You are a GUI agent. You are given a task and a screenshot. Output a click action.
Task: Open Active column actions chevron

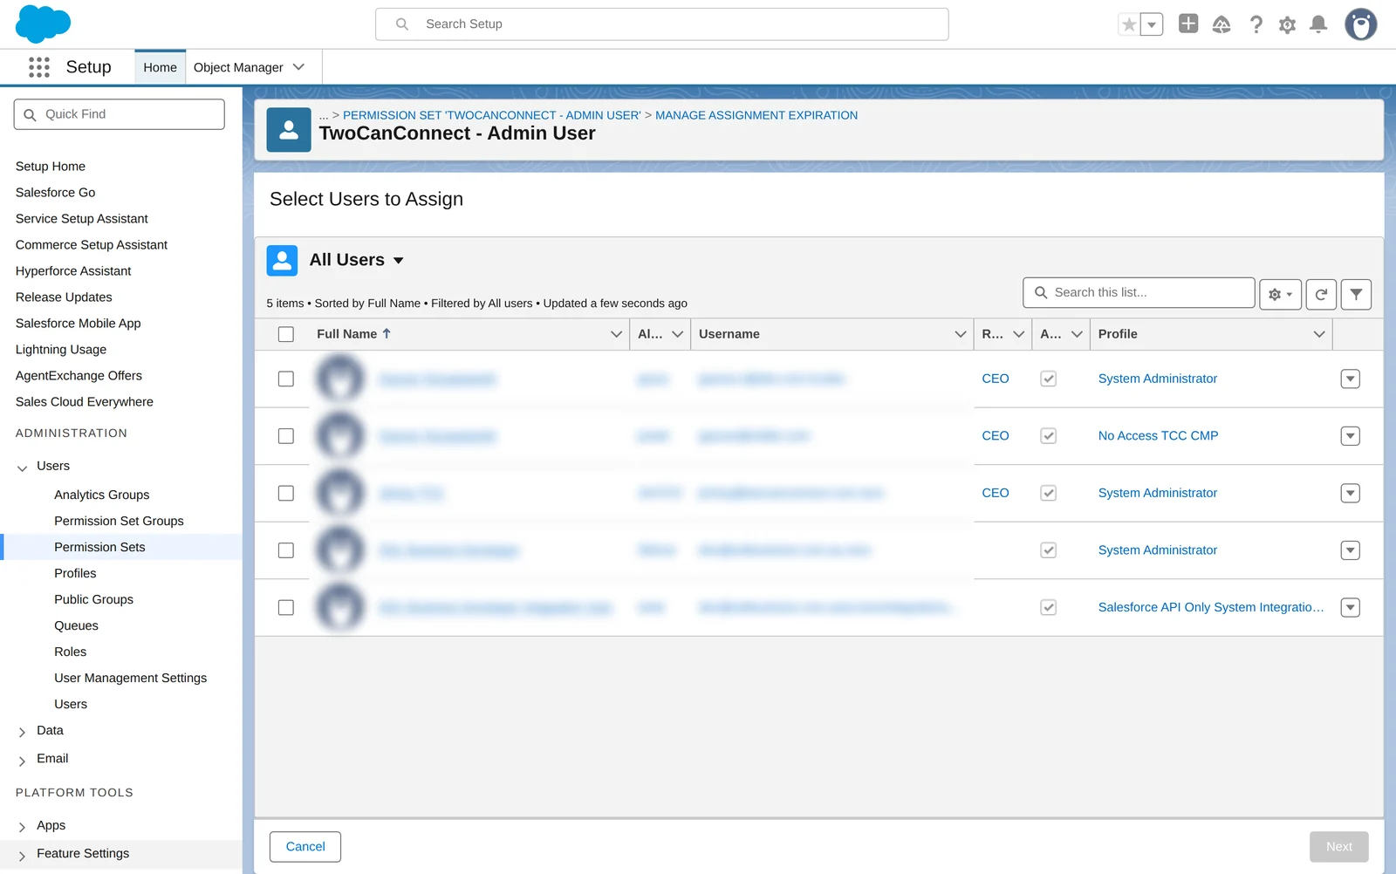1077,334
